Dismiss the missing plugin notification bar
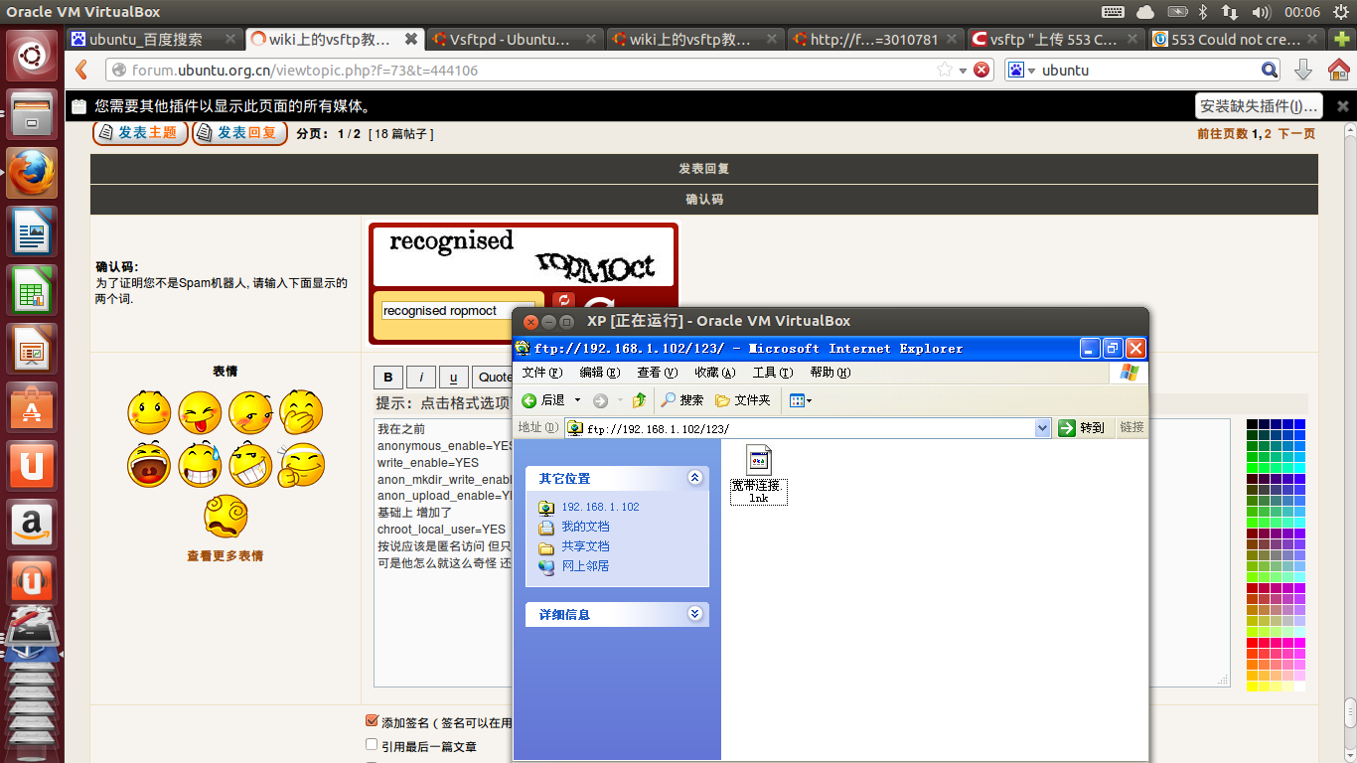Image resolution: width=1357 pixels, height=763 pixels. coord(1342,106)
